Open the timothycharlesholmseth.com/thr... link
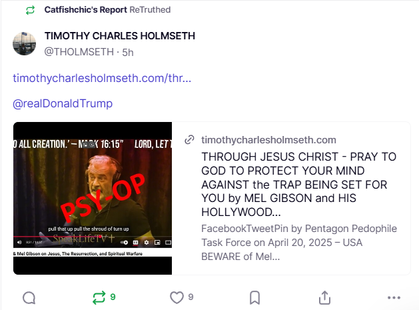 (x=102, y=78)
